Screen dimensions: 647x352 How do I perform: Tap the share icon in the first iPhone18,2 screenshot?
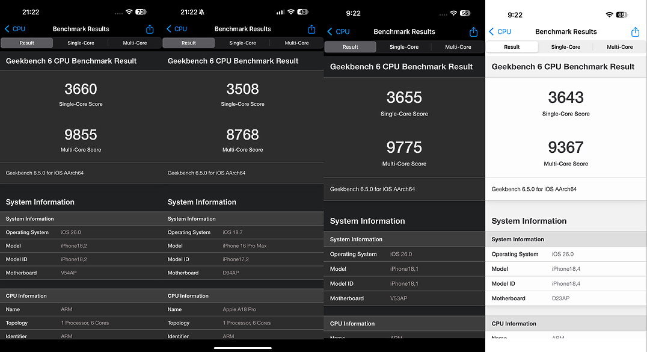point(150,29)
